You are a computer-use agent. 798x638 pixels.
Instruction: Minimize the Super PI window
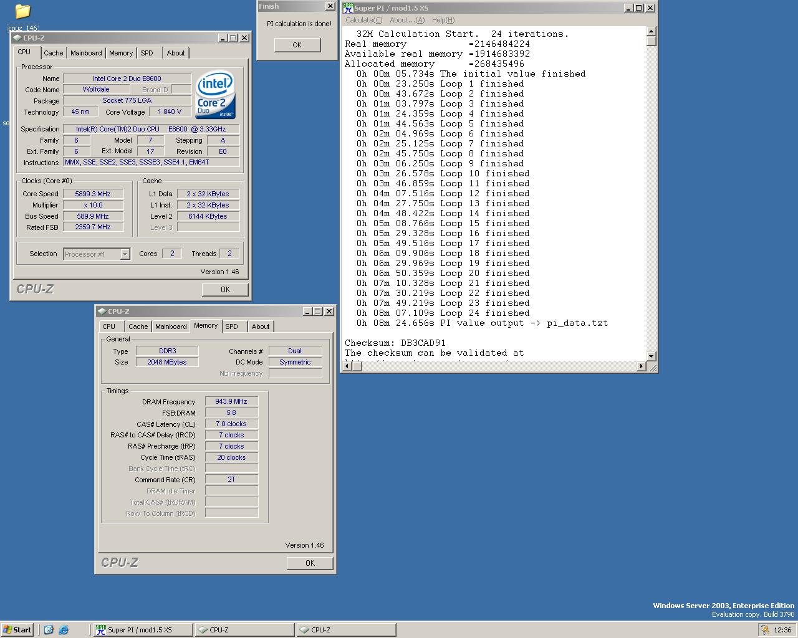pos(629,7)
